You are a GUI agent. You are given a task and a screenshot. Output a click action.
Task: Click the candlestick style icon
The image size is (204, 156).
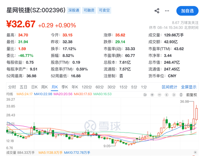(x=181, y=95)
